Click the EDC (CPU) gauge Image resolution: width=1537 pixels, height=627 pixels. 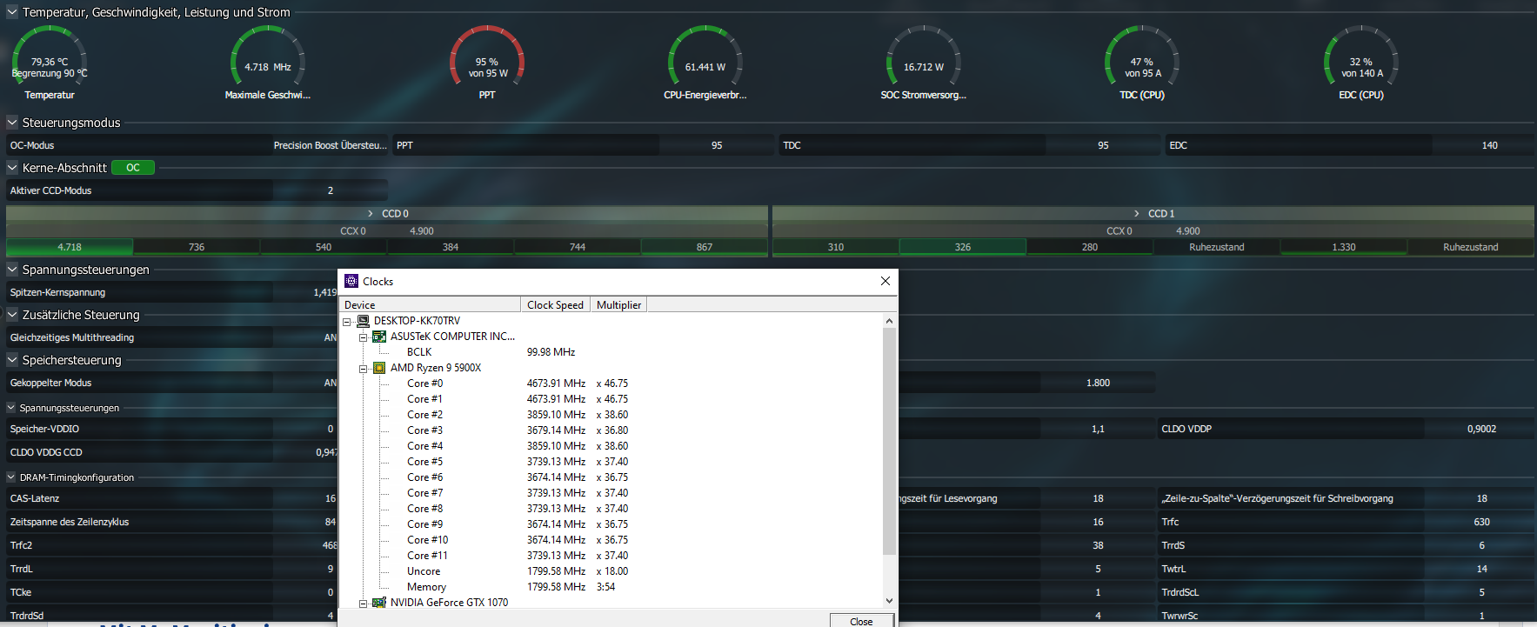tap(1361, 63)
